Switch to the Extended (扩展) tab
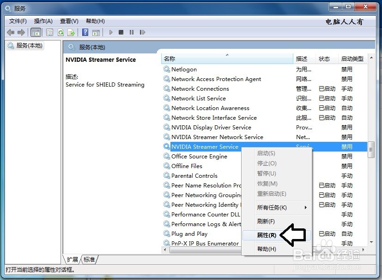This screenshot has height=280, width=382. (x=73, y=260)
